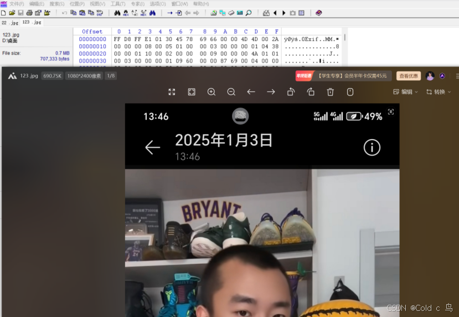459x317 pixels.
Task: Click the Save floppy disk icon
Action: click(x=21, y=13)
